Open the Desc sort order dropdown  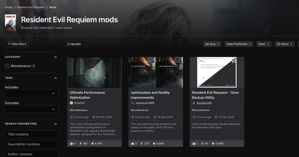point(264,44)
